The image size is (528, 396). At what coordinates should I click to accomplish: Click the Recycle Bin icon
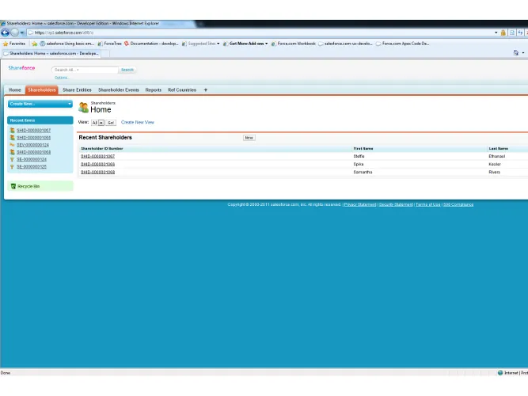(13, 186)
